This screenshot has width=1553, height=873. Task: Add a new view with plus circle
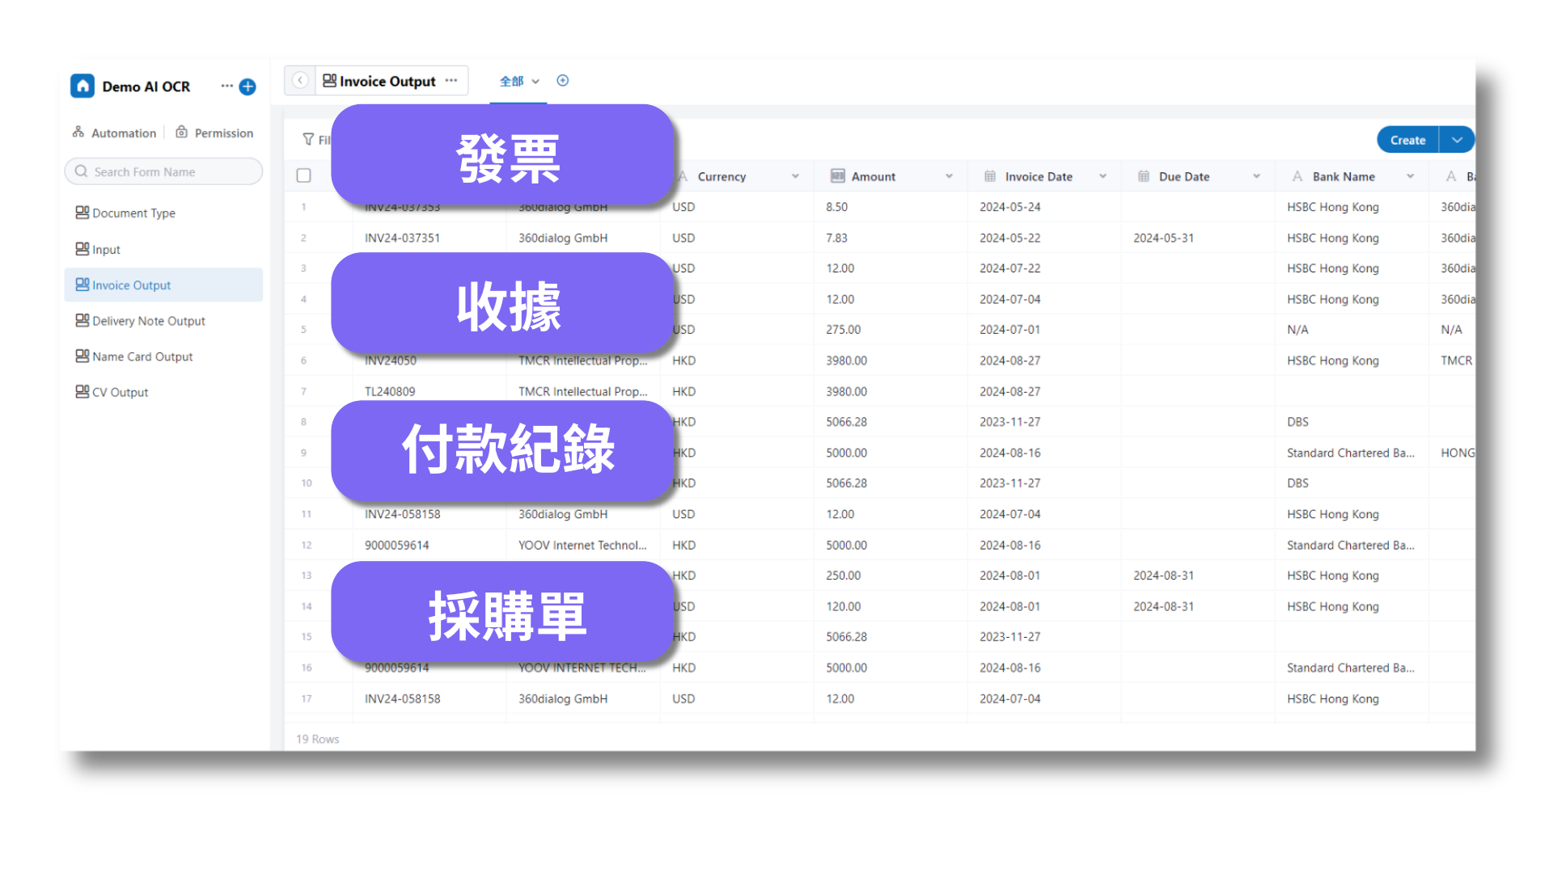(x=563, y=80)
